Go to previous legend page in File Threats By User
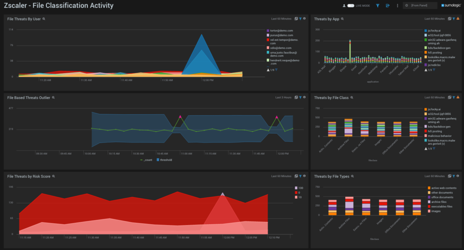The width and height of the screenshot is (464, 250). tap(268, 70)
